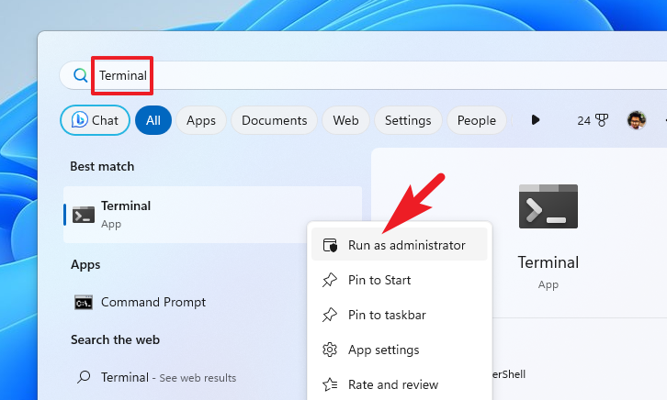
Task: Click the Command Prompt icon
Action: [84, 303]
